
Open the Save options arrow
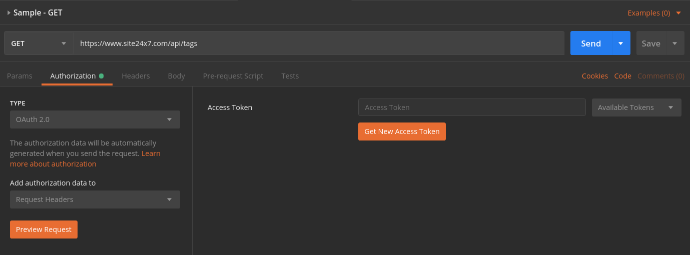pos(675,43)
